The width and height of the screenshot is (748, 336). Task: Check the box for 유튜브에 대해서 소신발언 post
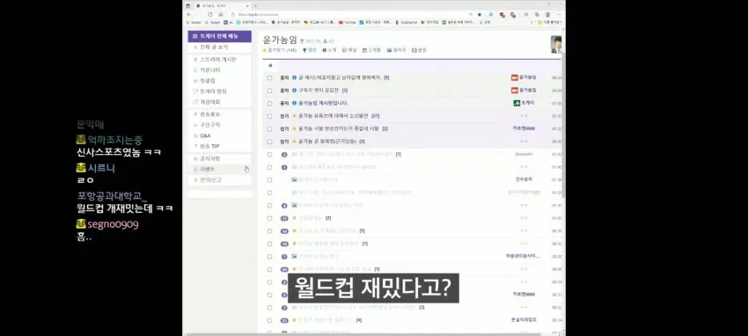[269, 116]
